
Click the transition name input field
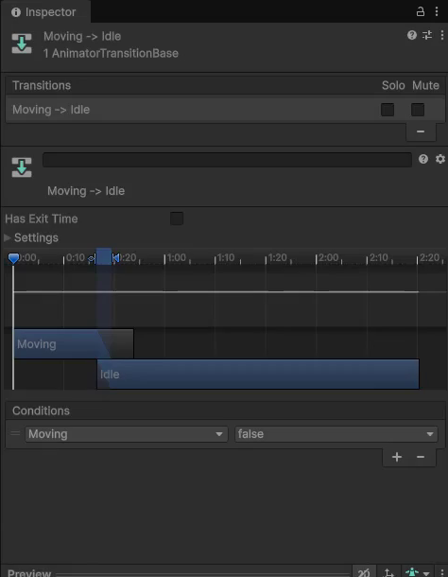click(x=227, y=160)
